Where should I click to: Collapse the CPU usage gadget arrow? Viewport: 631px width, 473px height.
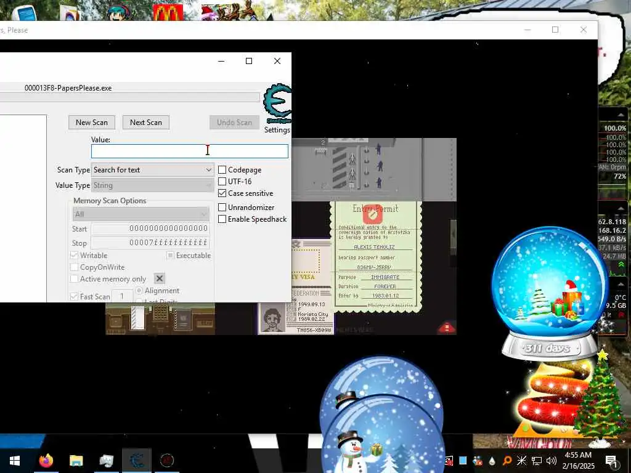click(x=621, y=116)
